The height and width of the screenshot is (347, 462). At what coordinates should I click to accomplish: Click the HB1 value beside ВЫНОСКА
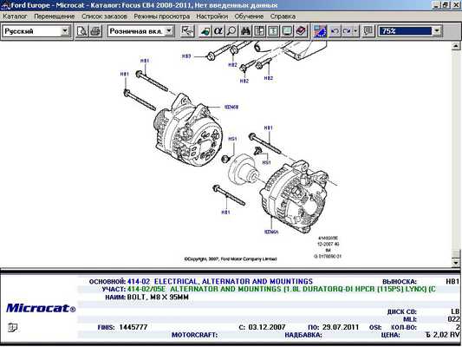[452, 282]
